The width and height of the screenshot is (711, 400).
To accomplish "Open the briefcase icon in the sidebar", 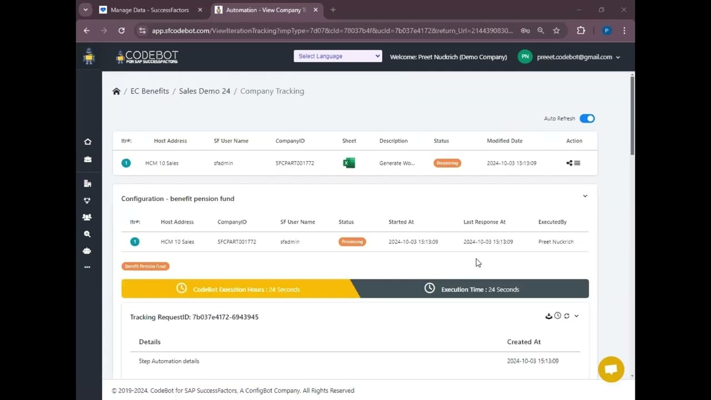I will (x=87, y=159).
